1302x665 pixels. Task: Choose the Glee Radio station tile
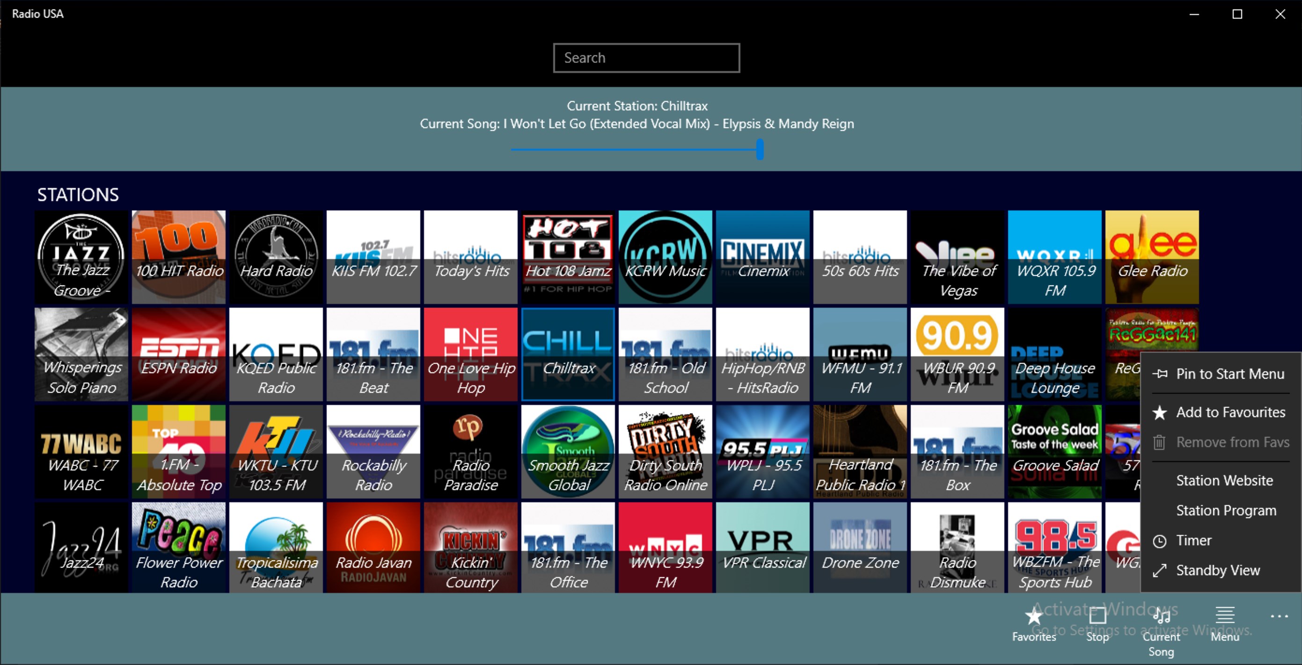pos(1151,257)
